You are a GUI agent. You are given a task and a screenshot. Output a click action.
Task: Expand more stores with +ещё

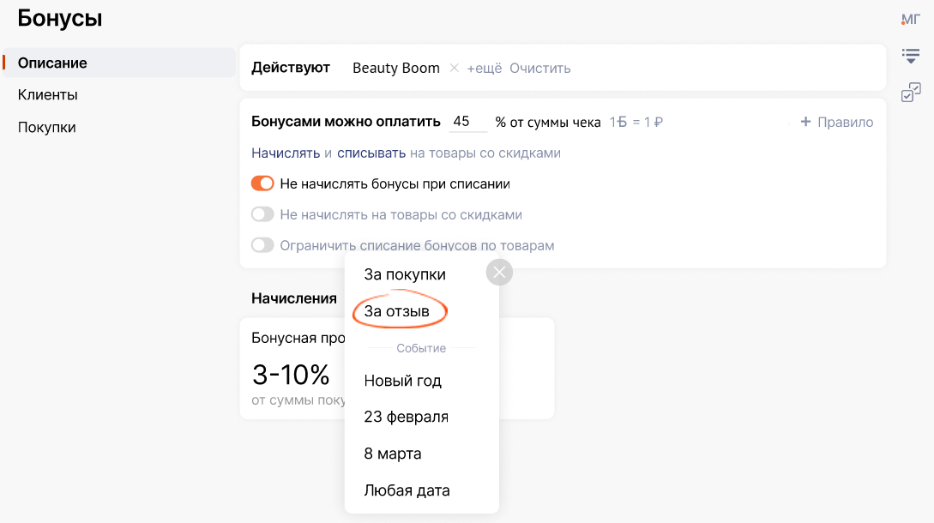(x=484, y=69)
